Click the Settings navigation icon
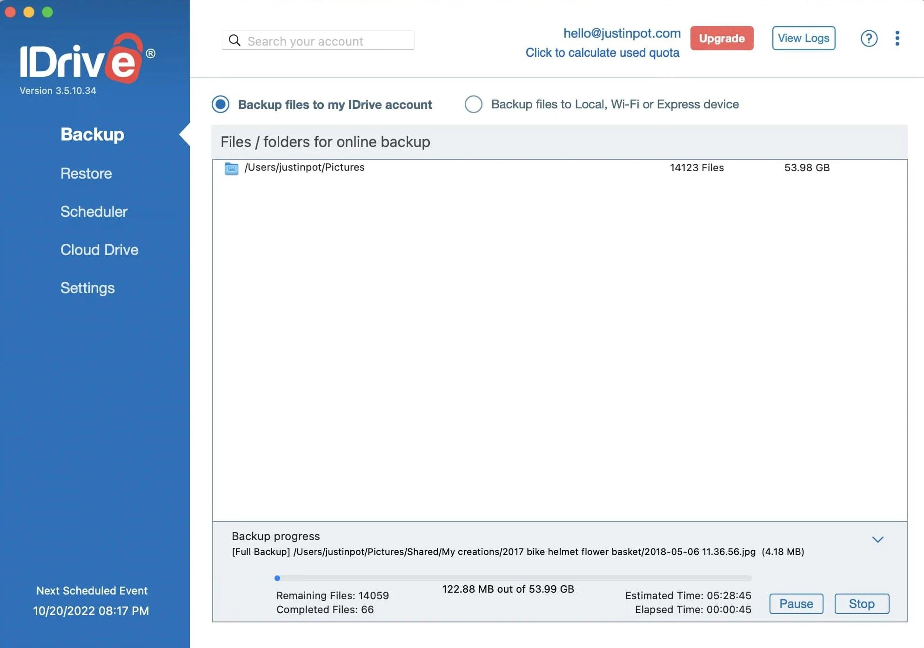The height and width of the screenshot is (648, 924). pyautogui.click(x=87, y=288)
